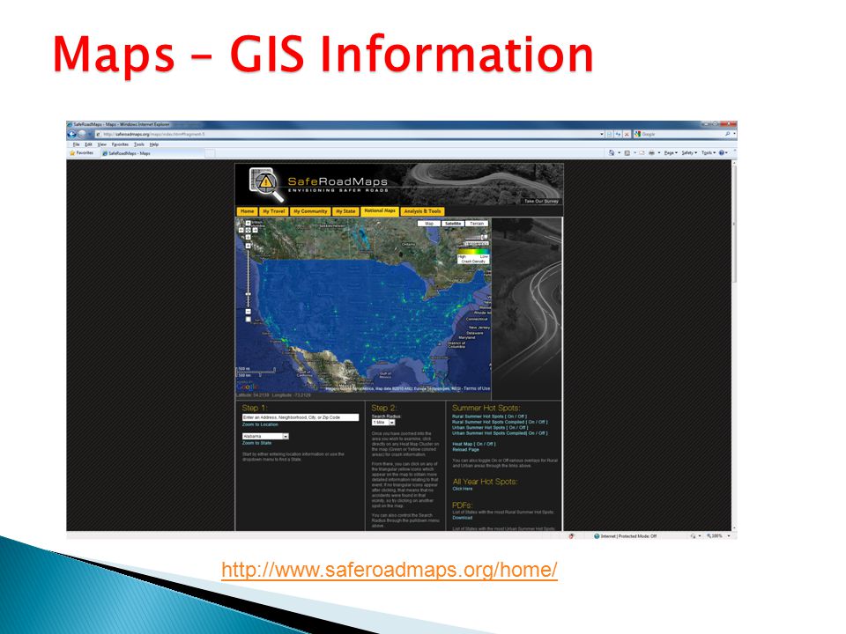The height and width of the screenshot is (634, 846).
Task: Click the Crash Density color legend
Action: tap(473, 255)
